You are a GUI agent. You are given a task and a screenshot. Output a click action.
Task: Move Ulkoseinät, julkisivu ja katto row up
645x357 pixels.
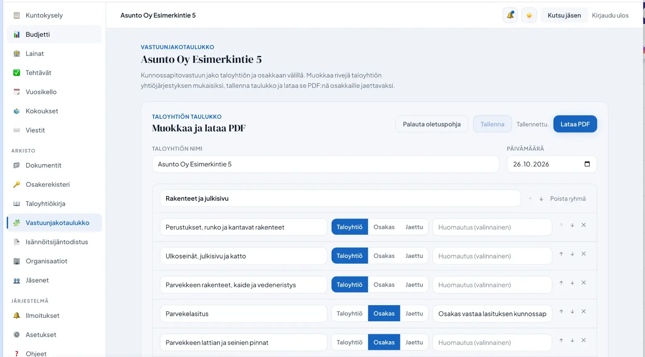coord(561,254)
